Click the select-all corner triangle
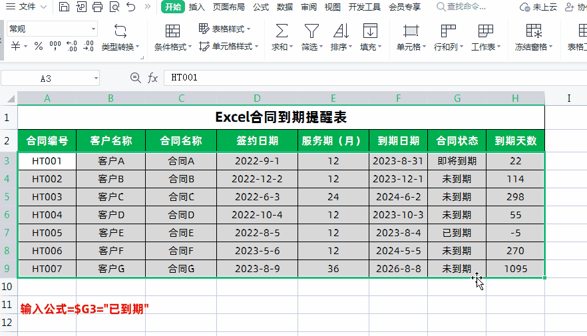587x336 pixels. [x=11, y=98]
